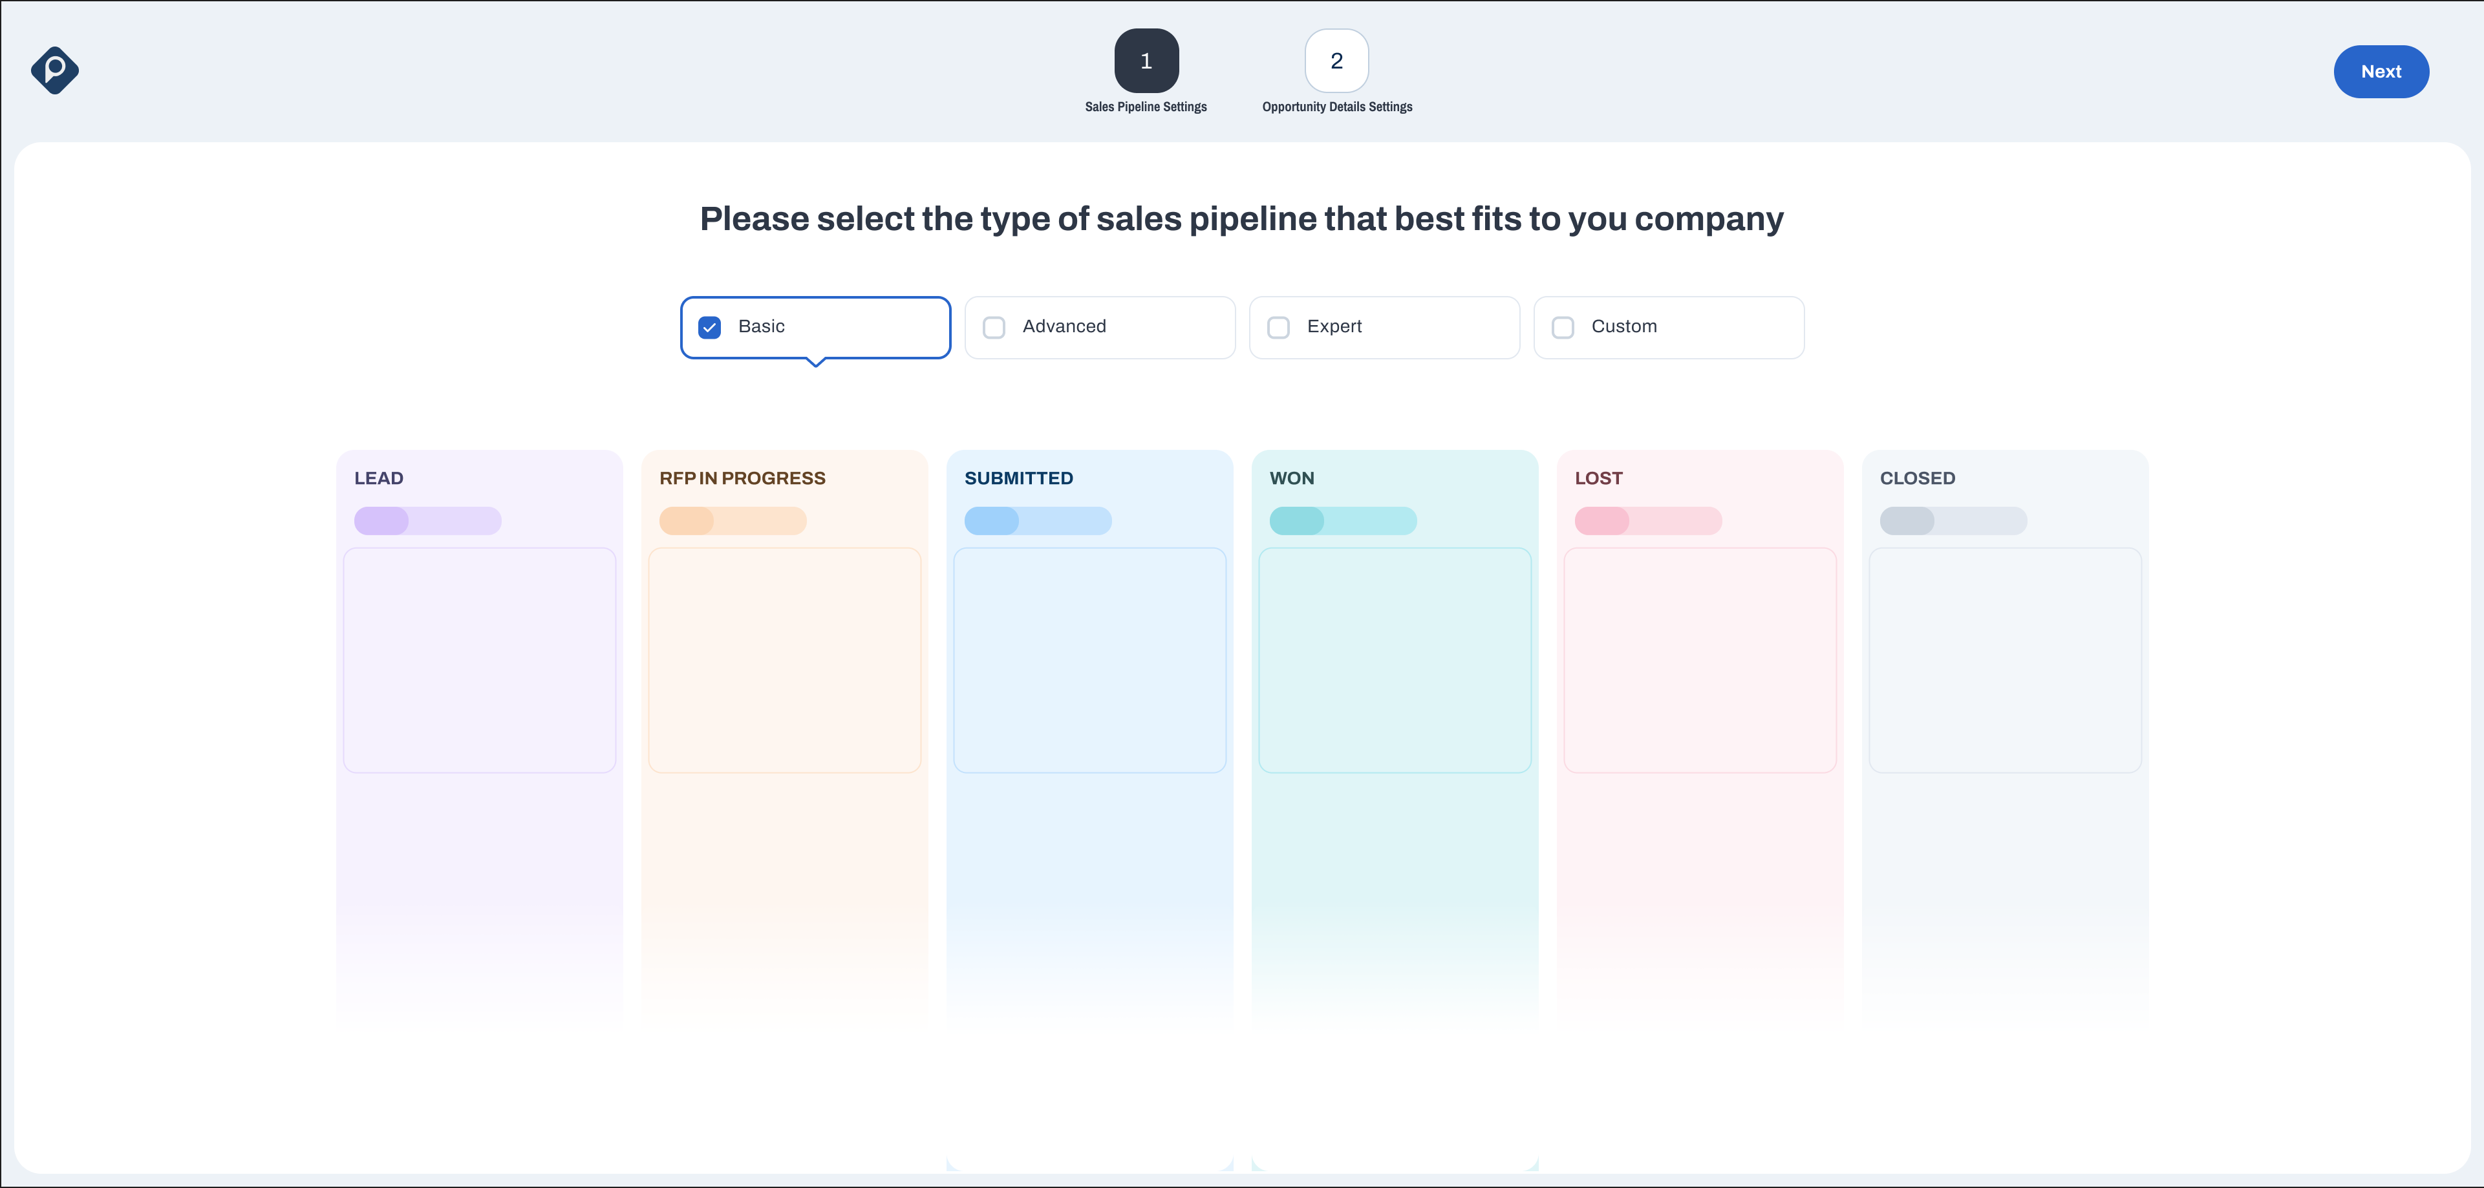Select the CLOSED column header
Image resolution: width=2484 pixels, height=1188 pixels.
click(1917, 477)
